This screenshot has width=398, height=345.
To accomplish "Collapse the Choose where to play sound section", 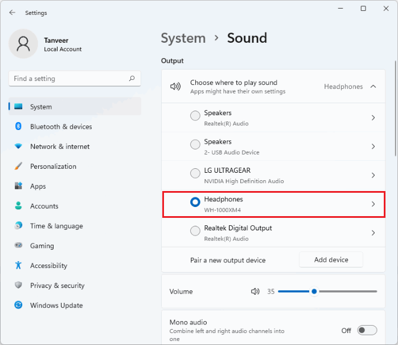I will pos(373,87).
